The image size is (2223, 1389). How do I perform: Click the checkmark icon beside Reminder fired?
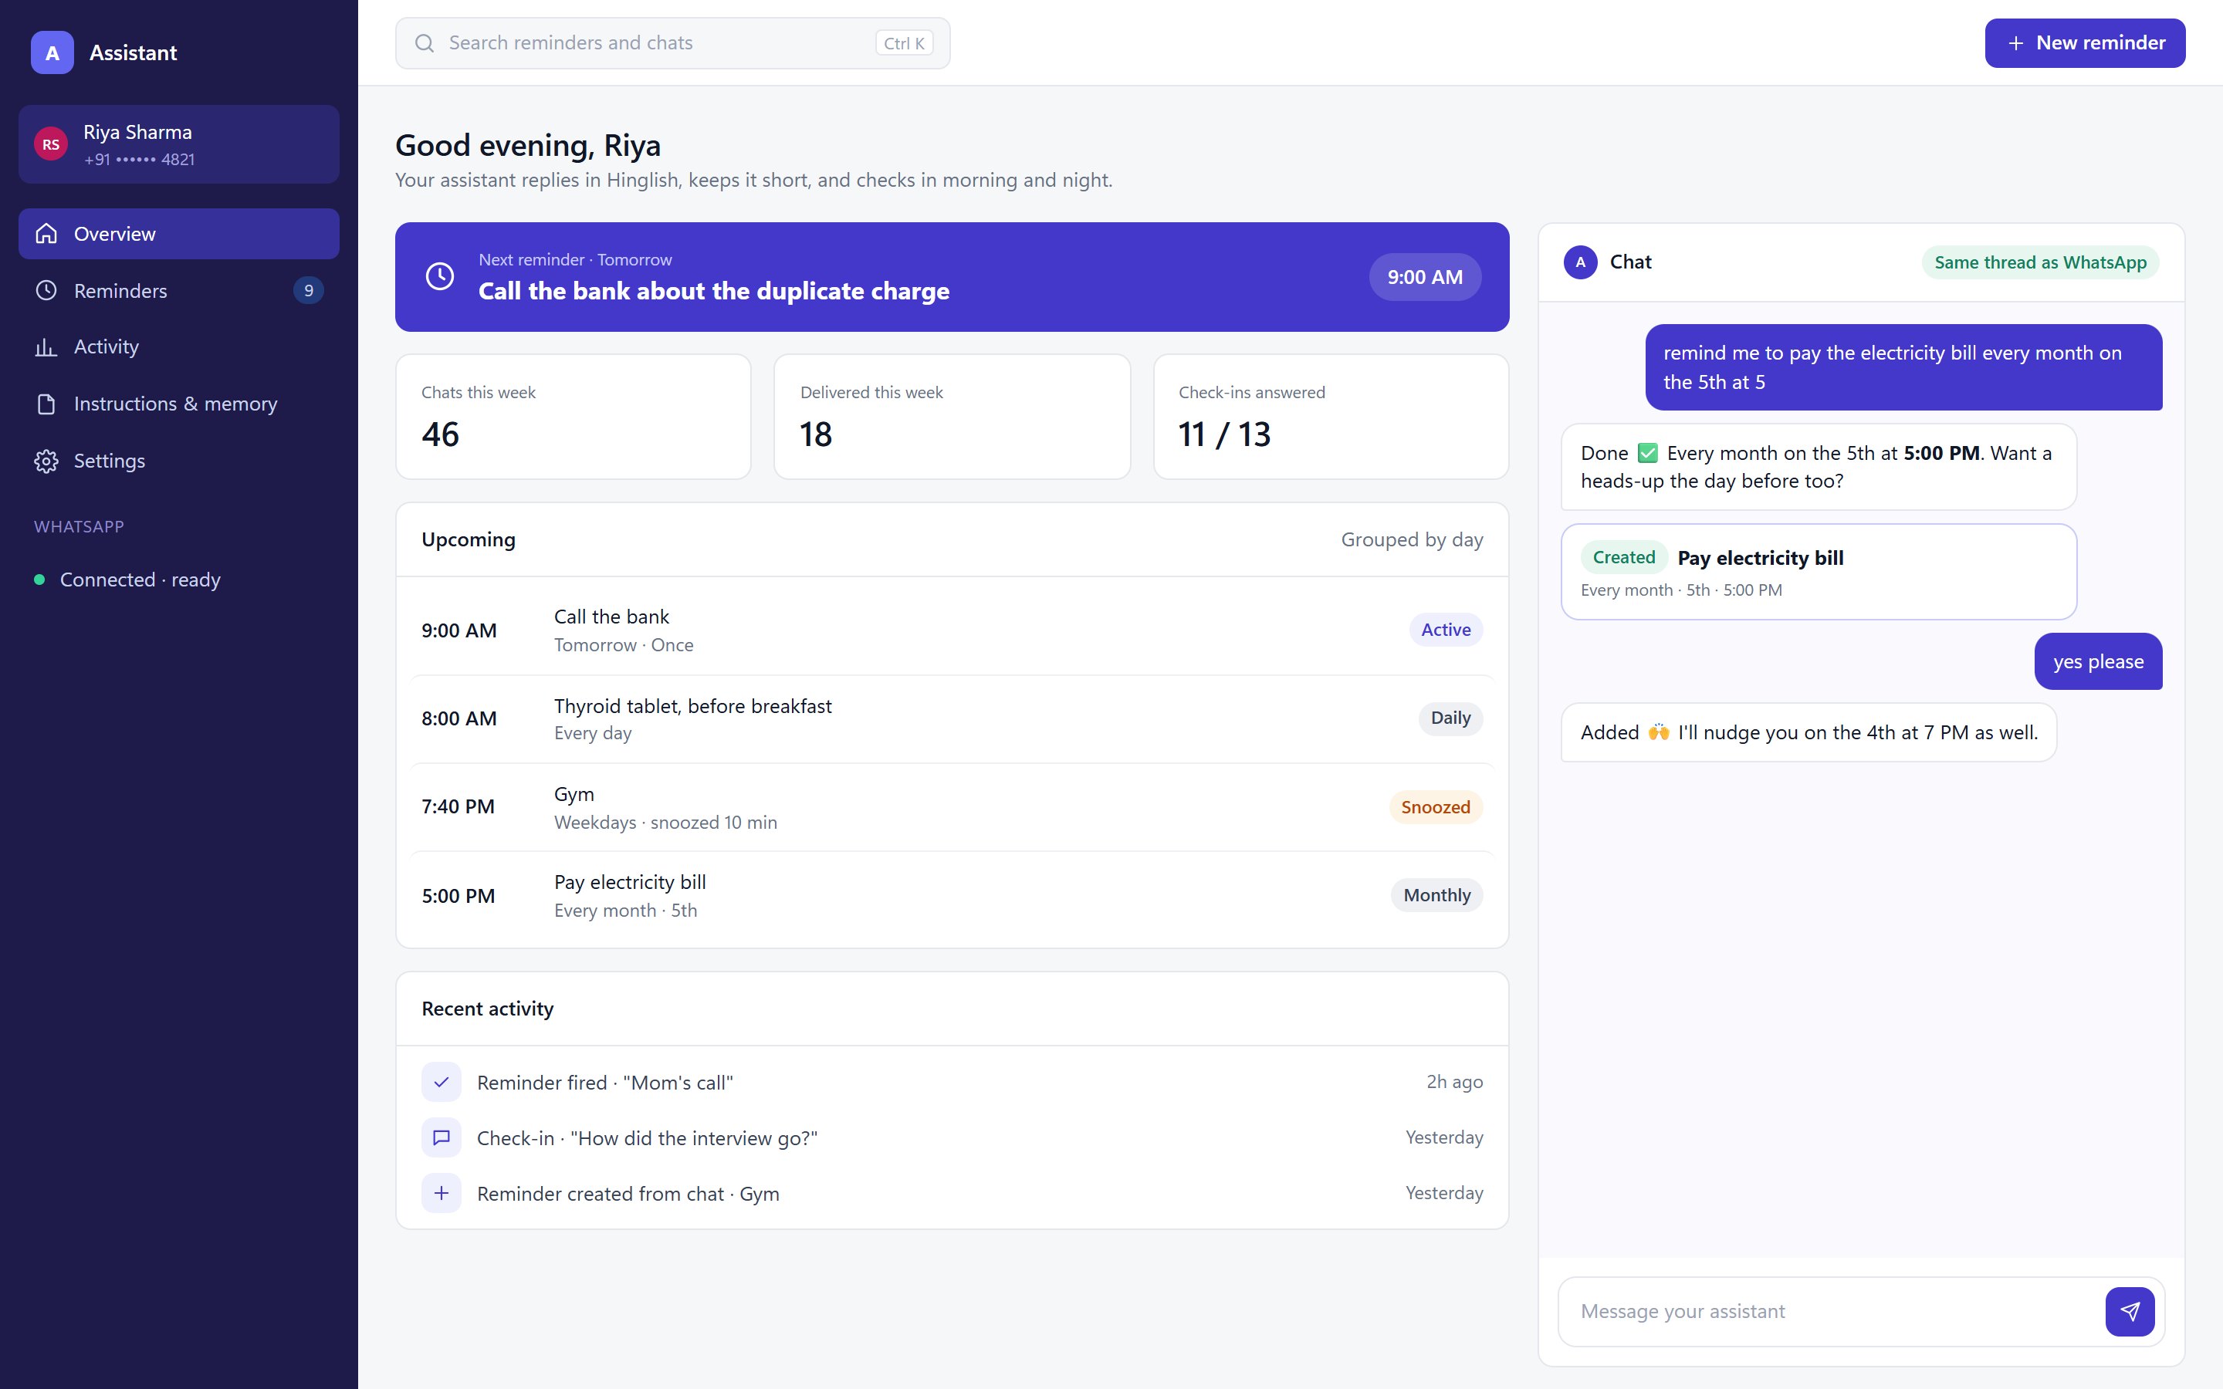(441, 1082)
